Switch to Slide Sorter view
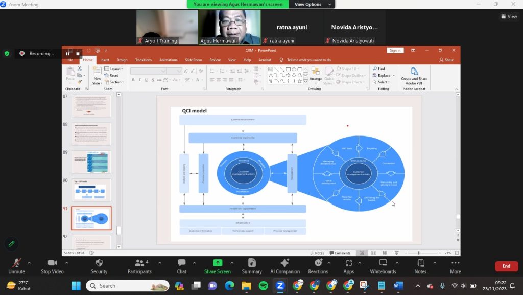 [x=373, y=253]
